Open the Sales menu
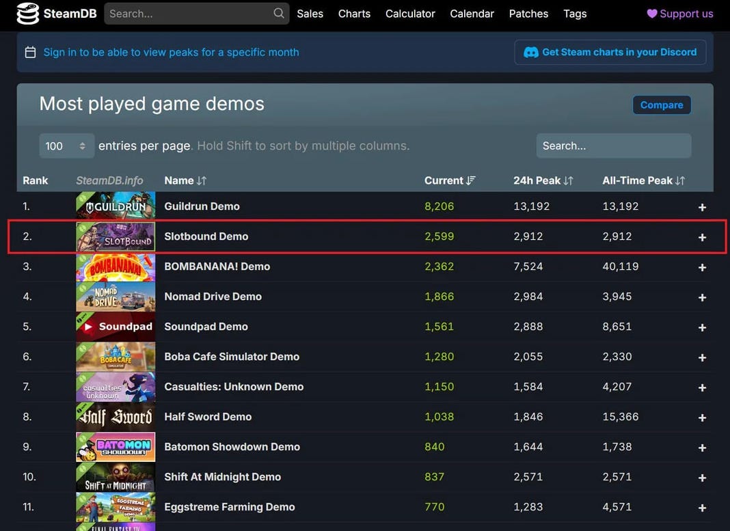 tap(310, 14)
